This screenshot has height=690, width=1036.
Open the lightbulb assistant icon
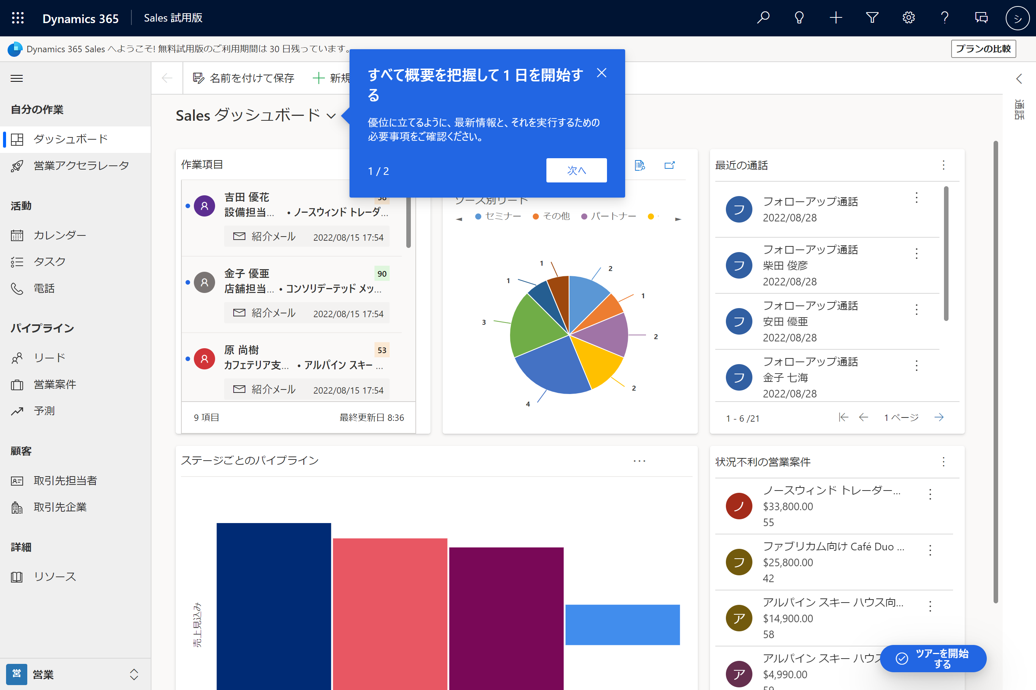pos(799,18)
